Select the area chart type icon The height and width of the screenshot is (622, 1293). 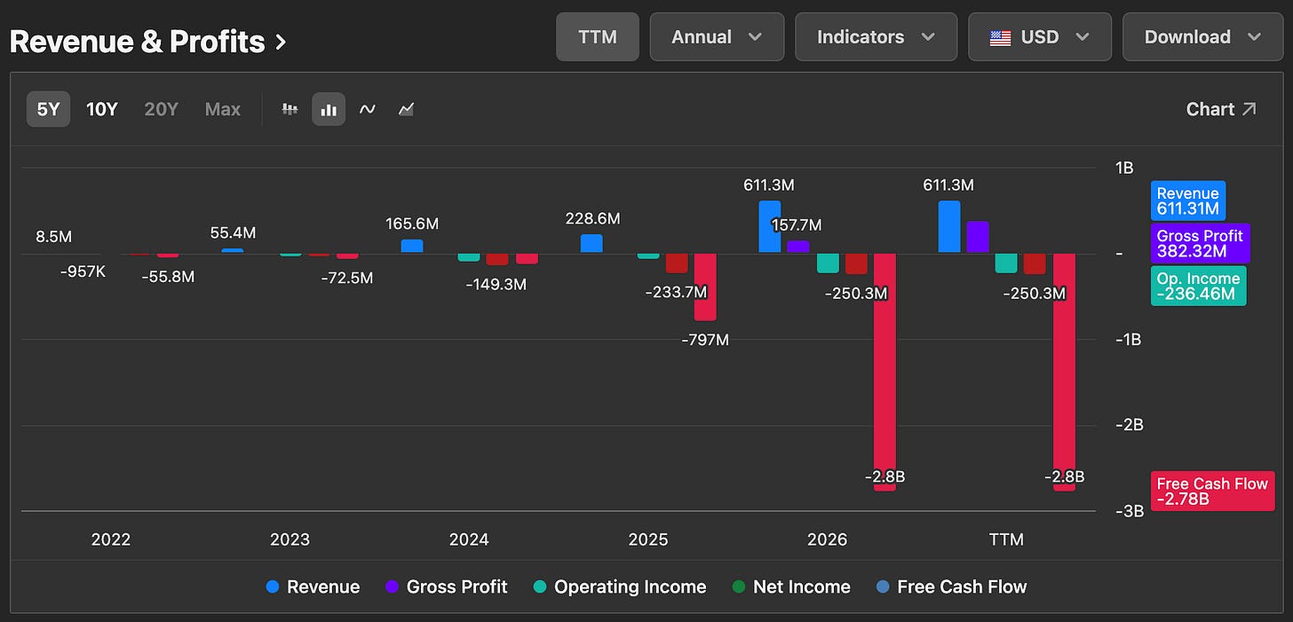click(406, 109)
